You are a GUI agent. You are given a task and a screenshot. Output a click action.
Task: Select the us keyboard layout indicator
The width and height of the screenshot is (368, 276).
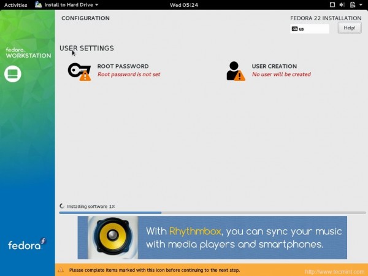tap(310, 29)
